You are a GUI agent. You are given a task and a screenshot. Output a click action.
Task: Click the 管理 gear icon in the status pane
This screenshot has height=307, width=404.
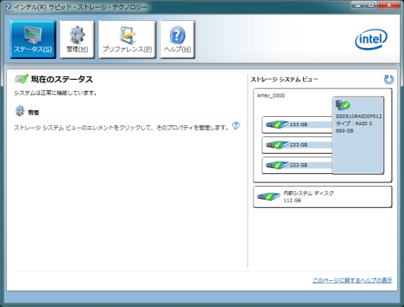(x=19, y=111)
